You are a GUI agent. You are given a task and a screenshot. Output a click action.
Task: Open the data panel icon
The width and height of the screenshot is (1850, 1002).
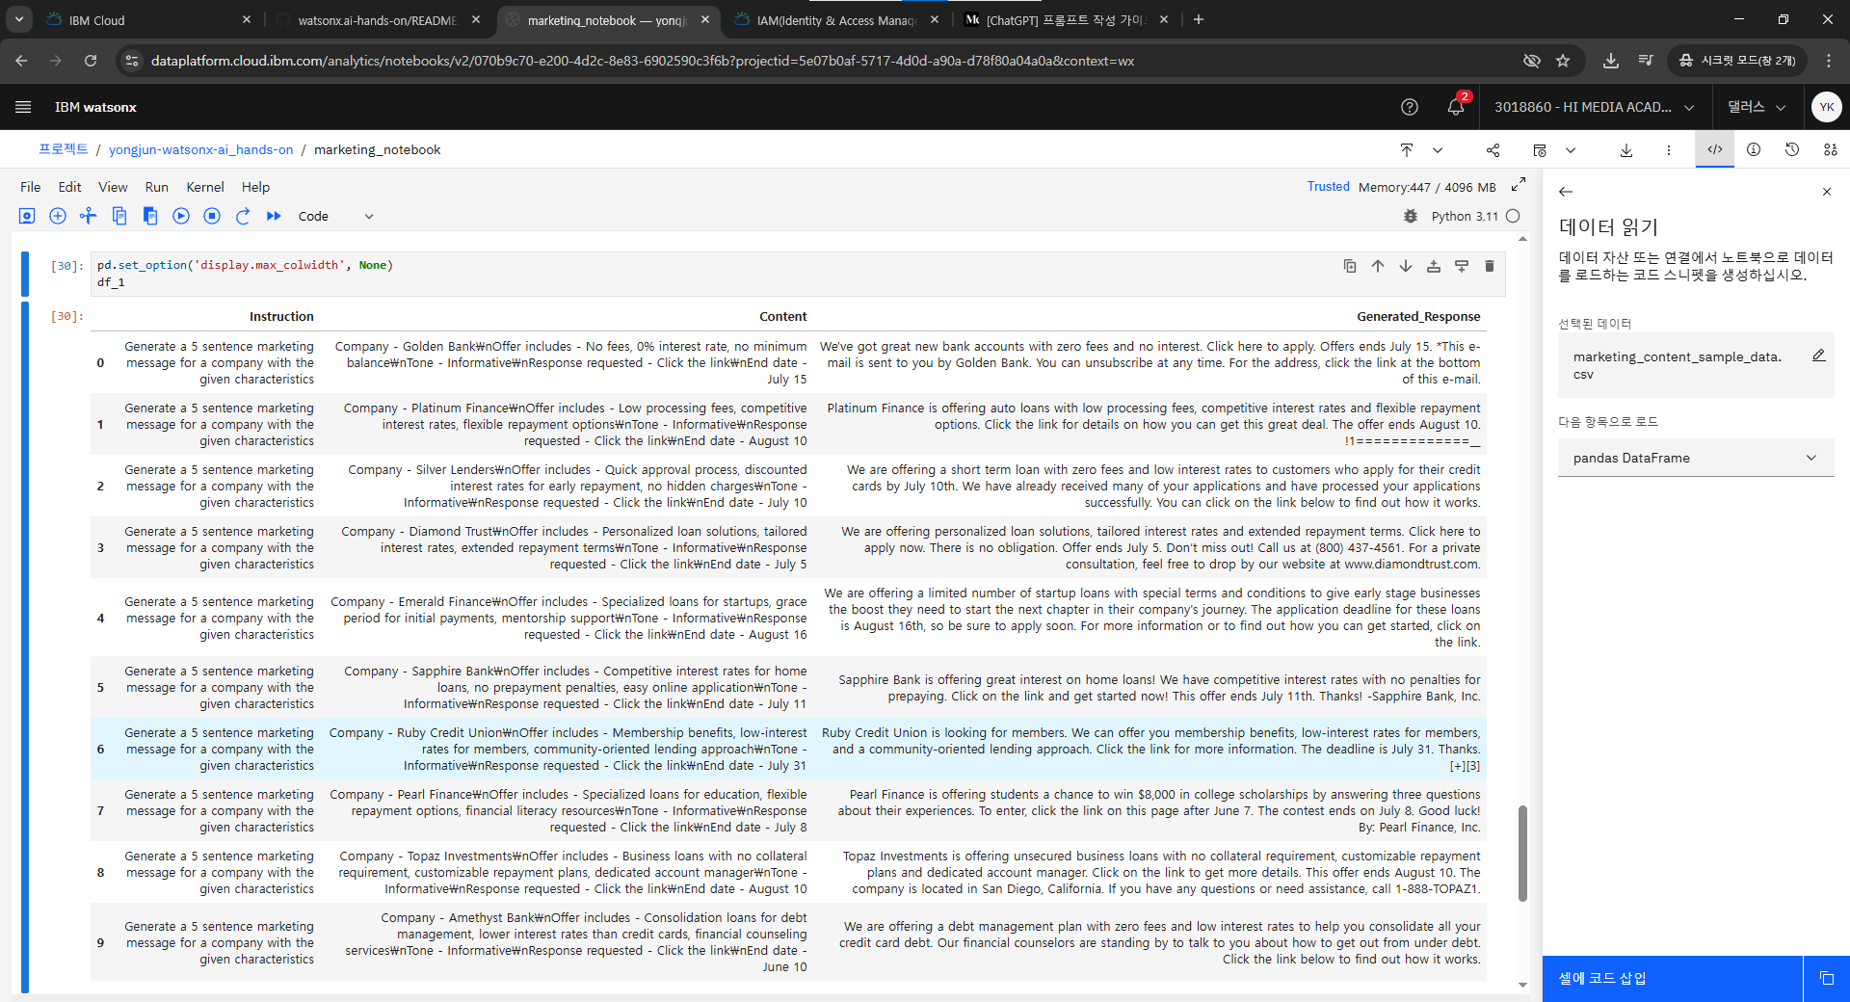coord(1831,149)
